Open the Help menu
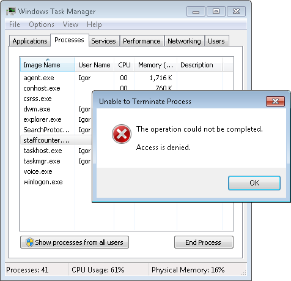The width and height of the screenshot is (291, 281). click(x=94, y=24)
